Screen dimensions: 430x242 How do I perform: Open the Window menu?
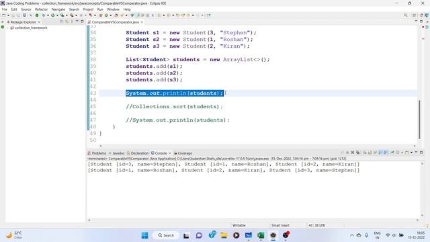[x=113, y=9]
